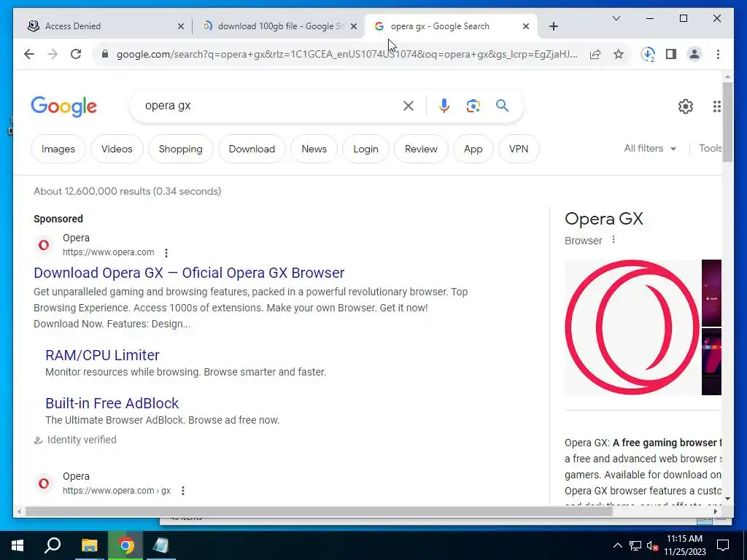The height and width of the screenshot is (560, 747).
Task: Close the Access Denied tab
Action: [181, 27]
